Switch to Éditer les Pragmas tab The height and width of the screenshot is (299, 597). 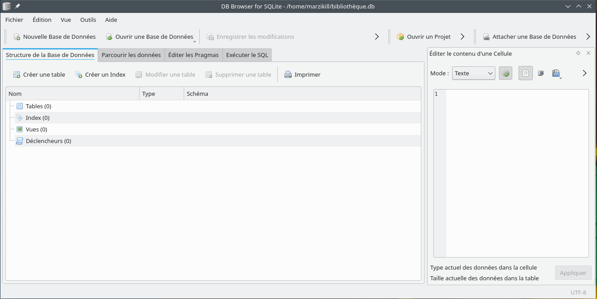(194, 55)
